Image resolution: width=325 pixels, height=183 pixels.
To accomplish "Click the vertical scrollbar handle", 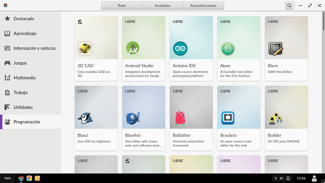I will coord(323,21).
